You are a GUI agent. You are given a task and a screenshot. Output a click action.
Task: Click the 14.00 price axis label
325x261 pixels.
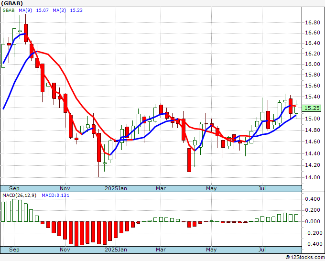[x=313, y=177]
